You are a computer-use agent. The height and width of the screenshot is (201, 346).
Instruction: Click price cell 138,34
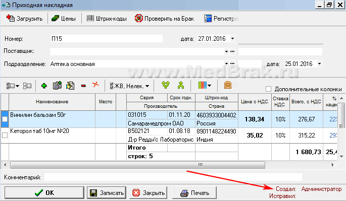click(x=255, y=119)
